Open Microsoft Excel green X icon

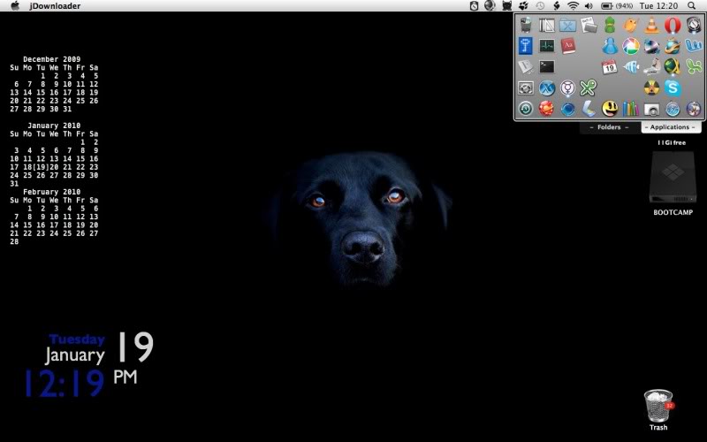tap(694, 67)
